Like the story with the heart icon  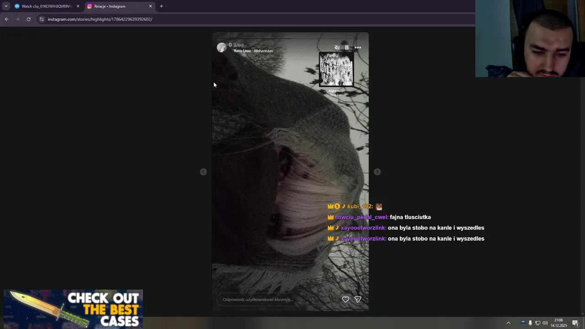pos(346,299)
